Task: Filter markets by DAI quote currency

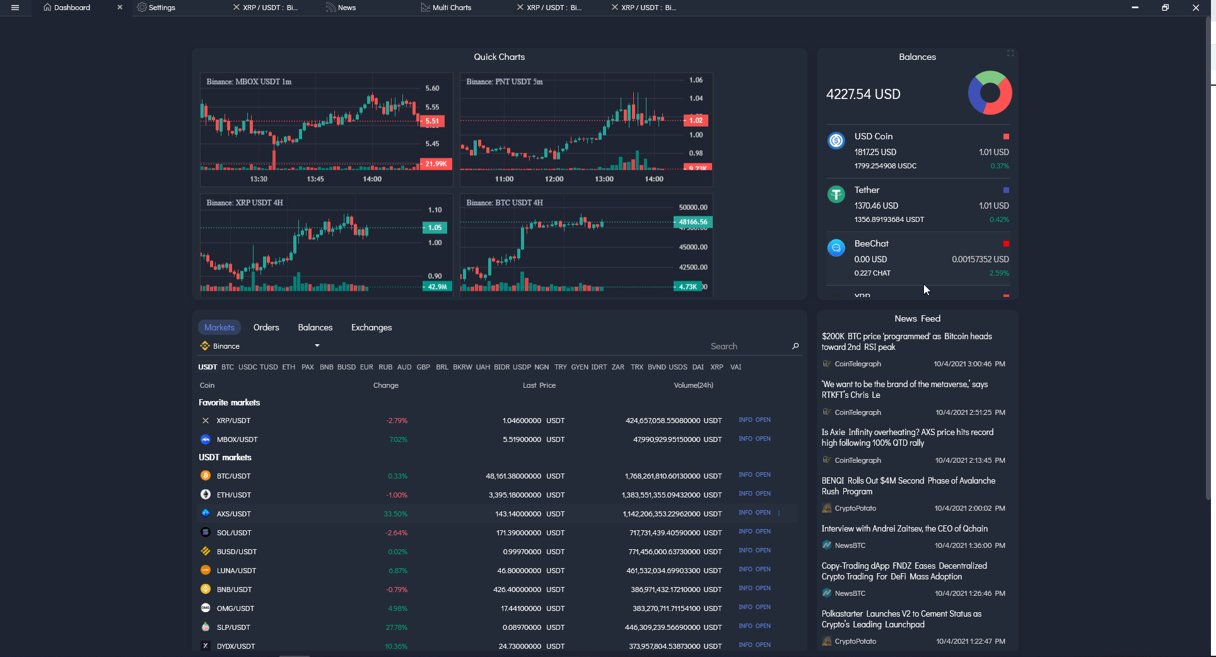Action: (698, 367)
